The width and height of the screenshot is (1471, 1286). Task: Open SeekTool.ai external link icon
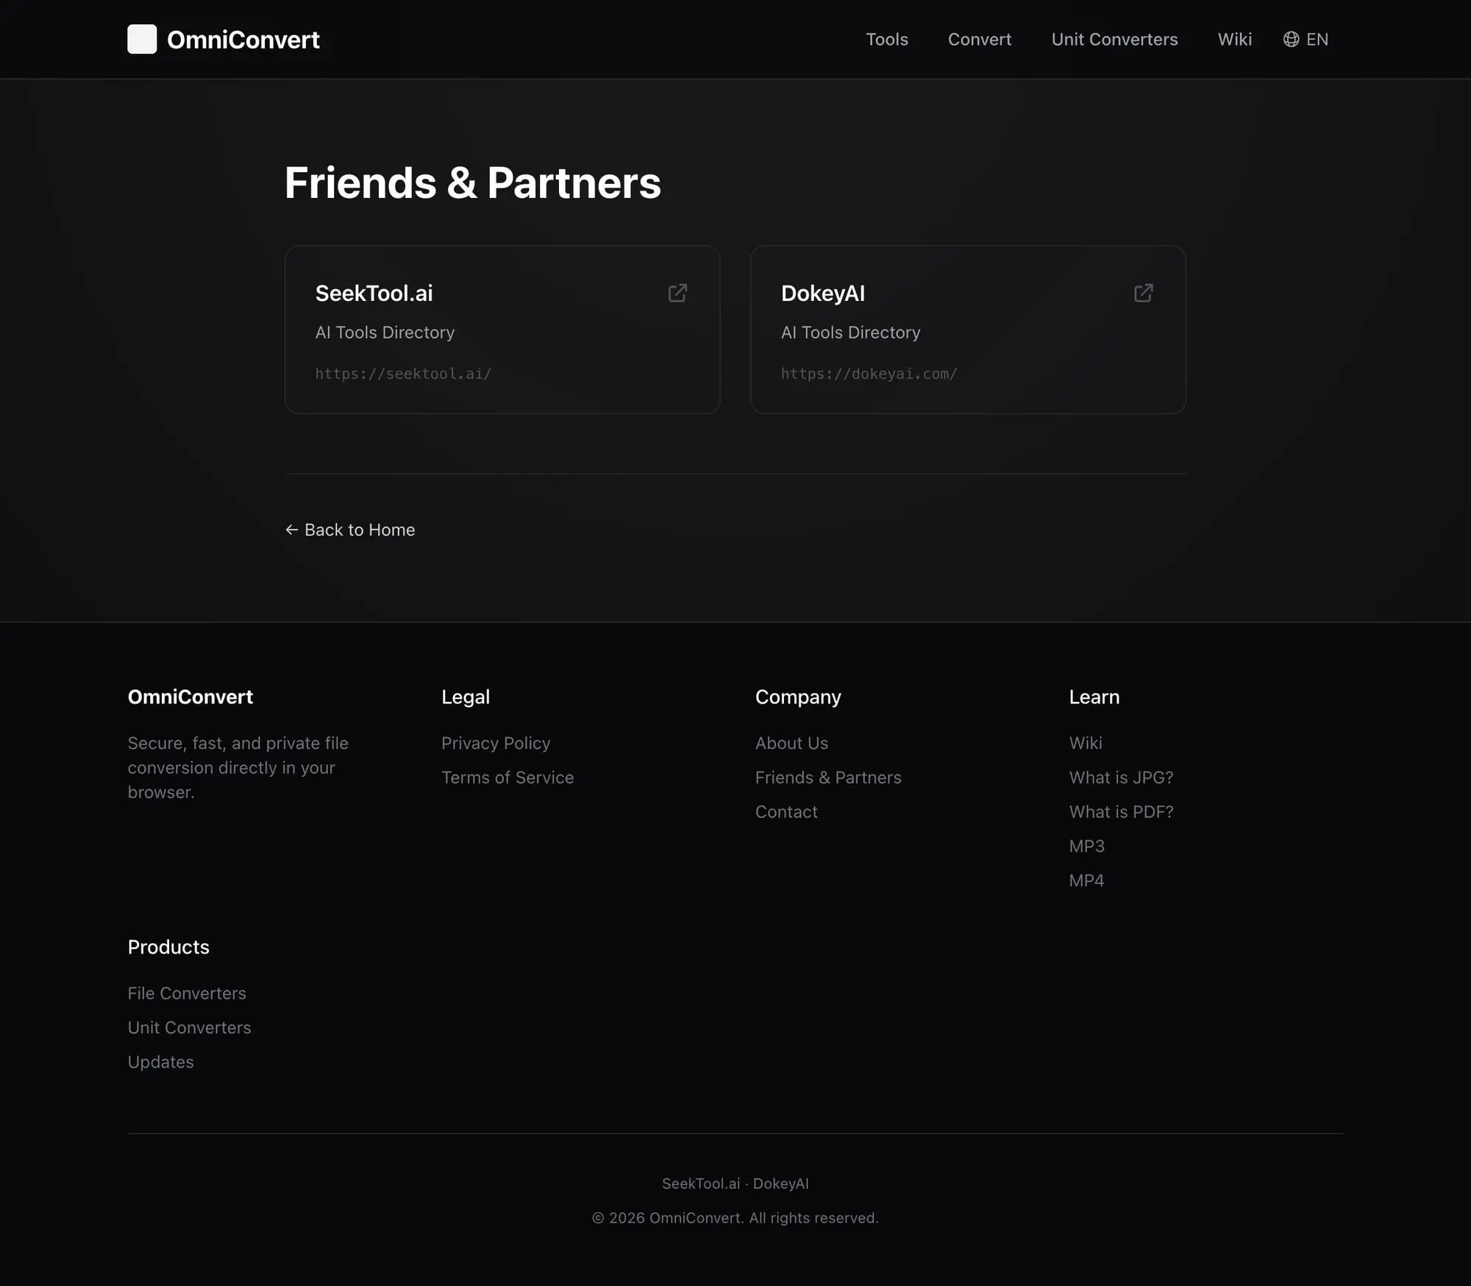click(x=677, y=294)
